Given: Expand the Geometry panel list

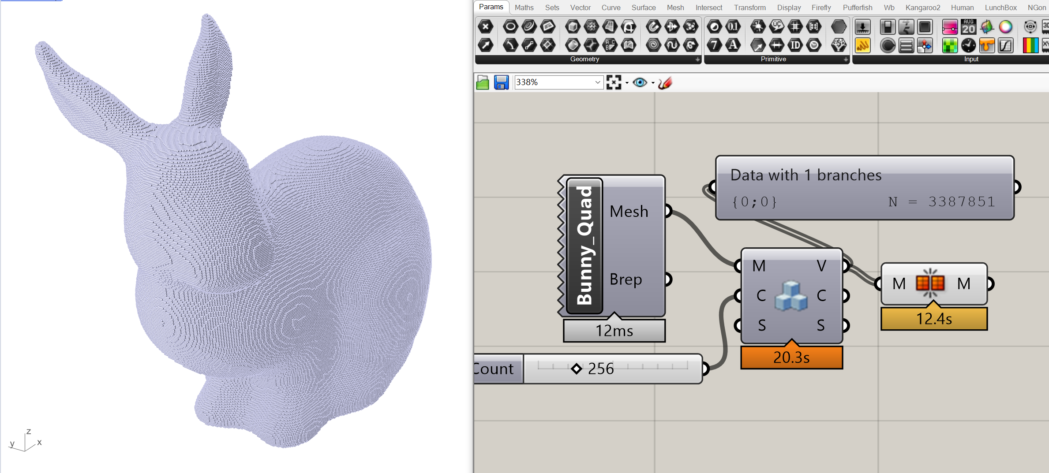Looking at the screenshot, I should pos(697,59).
